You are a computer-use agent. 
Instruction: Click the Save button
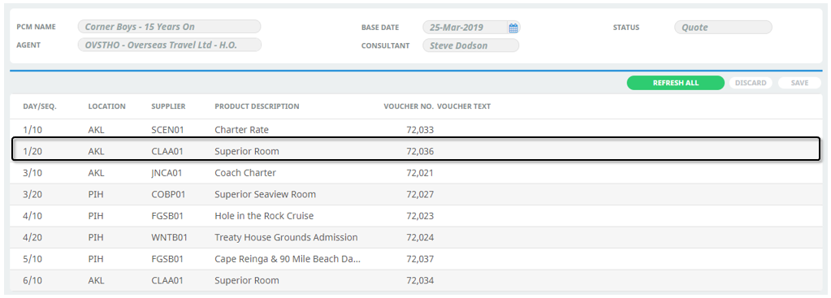799,83
